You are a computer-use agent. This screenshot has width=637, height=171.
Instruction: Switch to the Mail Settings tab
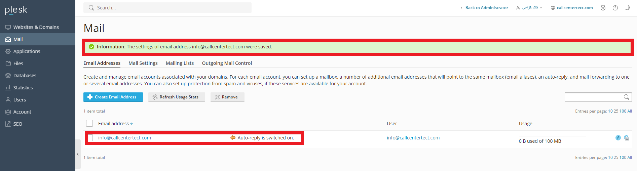pos(143,63)
